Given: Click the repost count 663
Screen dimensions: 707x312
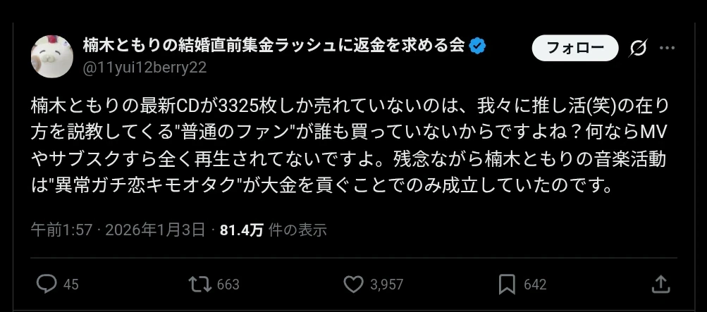Looking at the screenshot, I should (228, 285).
